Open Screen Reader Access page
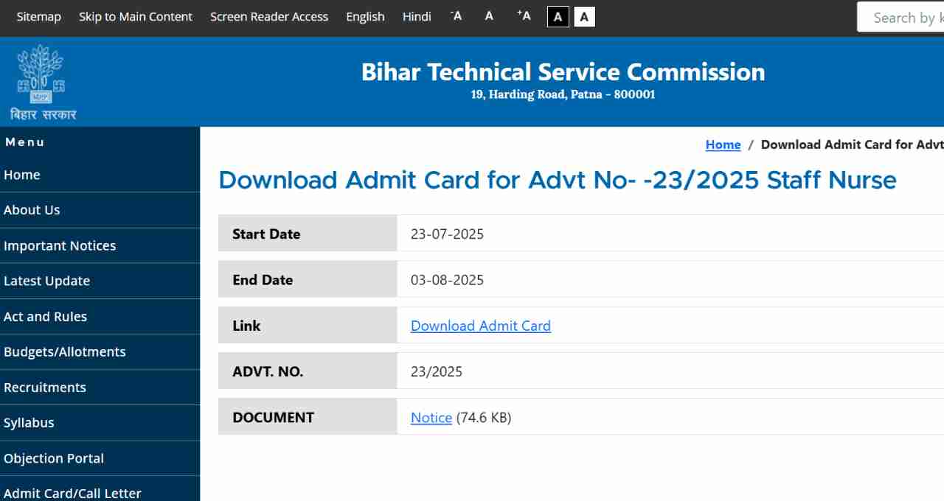 click(269, 16)
